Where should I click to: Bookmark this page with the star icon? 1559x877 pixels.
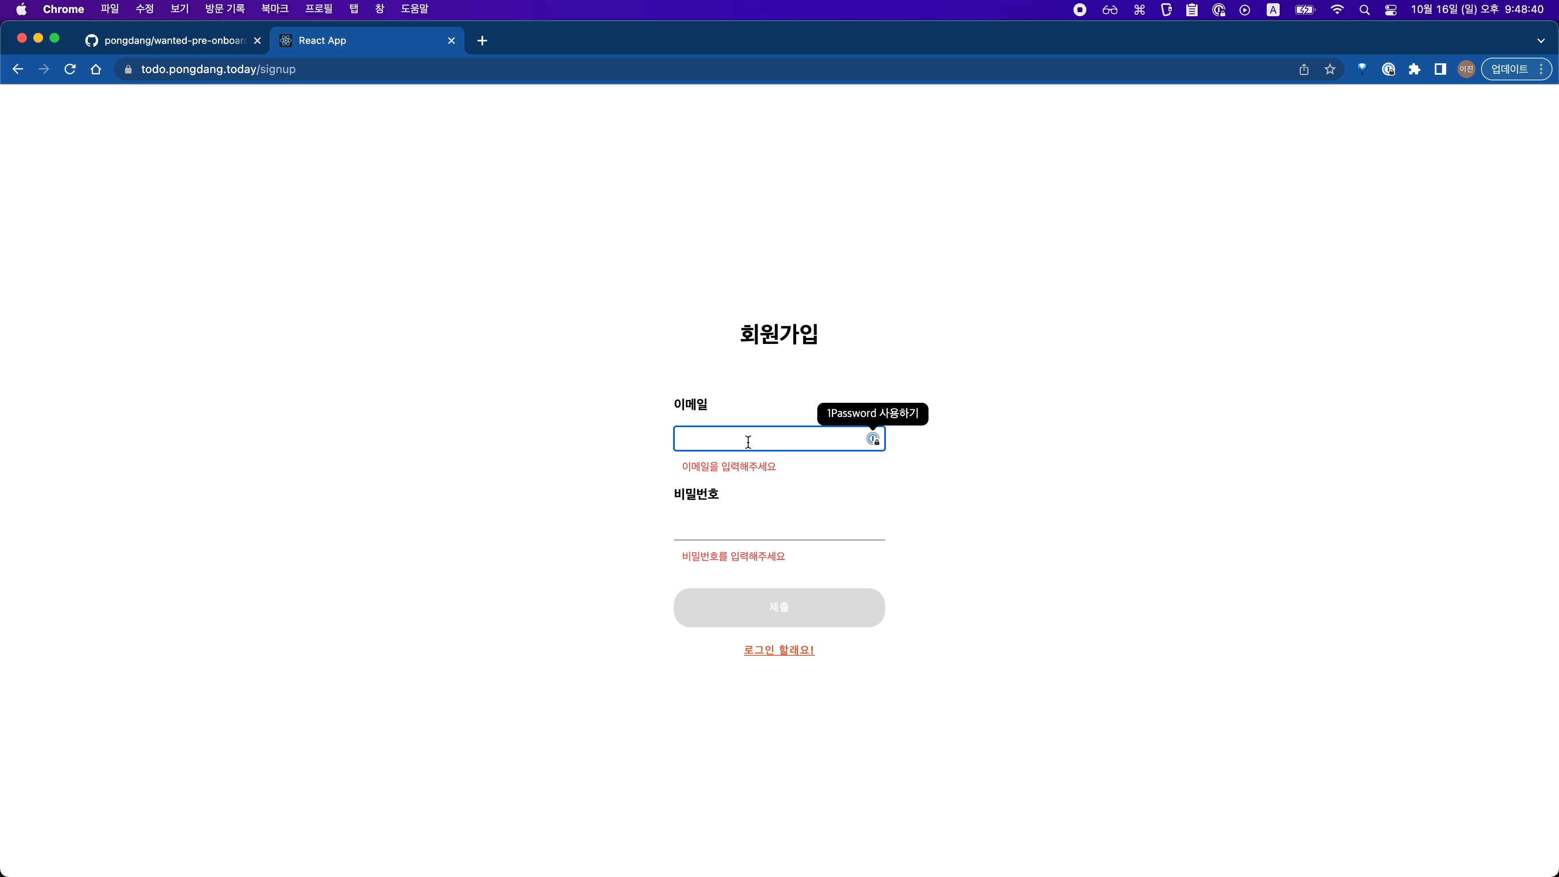tap(1330, 69)
